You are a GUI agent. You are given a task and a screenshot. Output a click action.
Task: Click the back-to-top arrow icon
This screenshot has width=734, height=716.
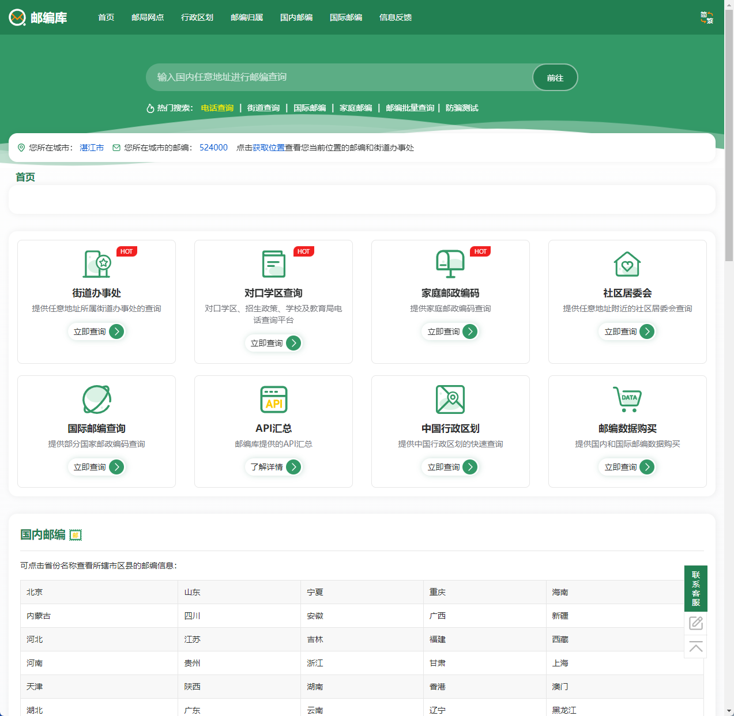(x=695, y=647)
